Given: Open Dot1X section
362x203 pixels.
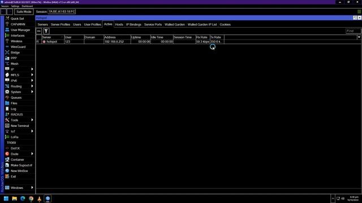Looking at the screenshot, I should pos(15,148).
